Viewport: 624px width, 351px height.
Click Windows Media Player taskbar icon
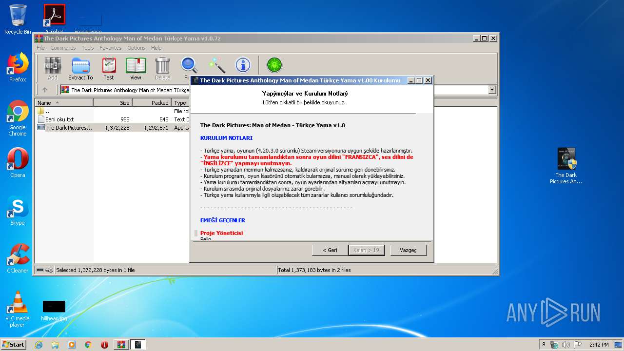72,345
